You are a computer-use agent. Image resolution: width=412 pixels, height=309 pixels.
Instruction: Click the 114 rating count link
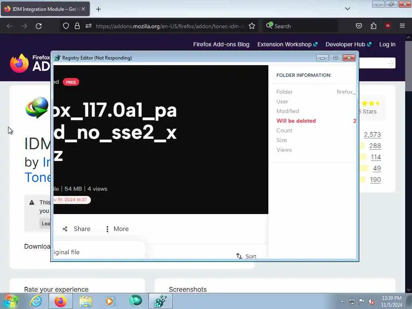click(376, 157)
